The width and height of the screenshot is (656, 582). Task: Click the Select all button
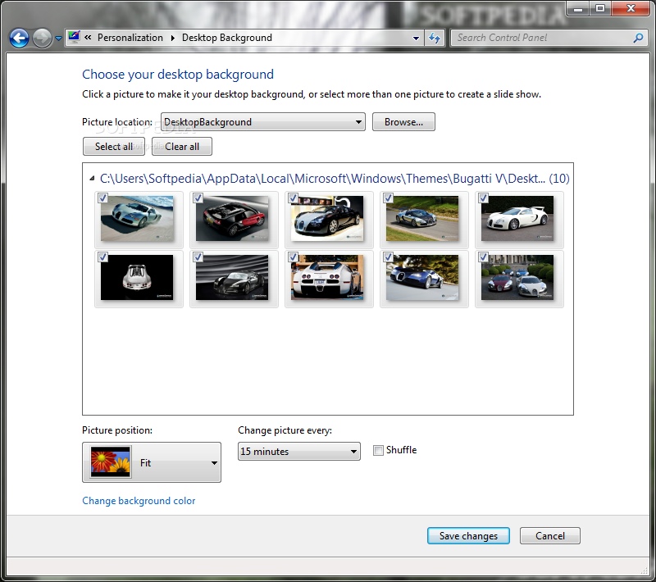coord(114,147)
